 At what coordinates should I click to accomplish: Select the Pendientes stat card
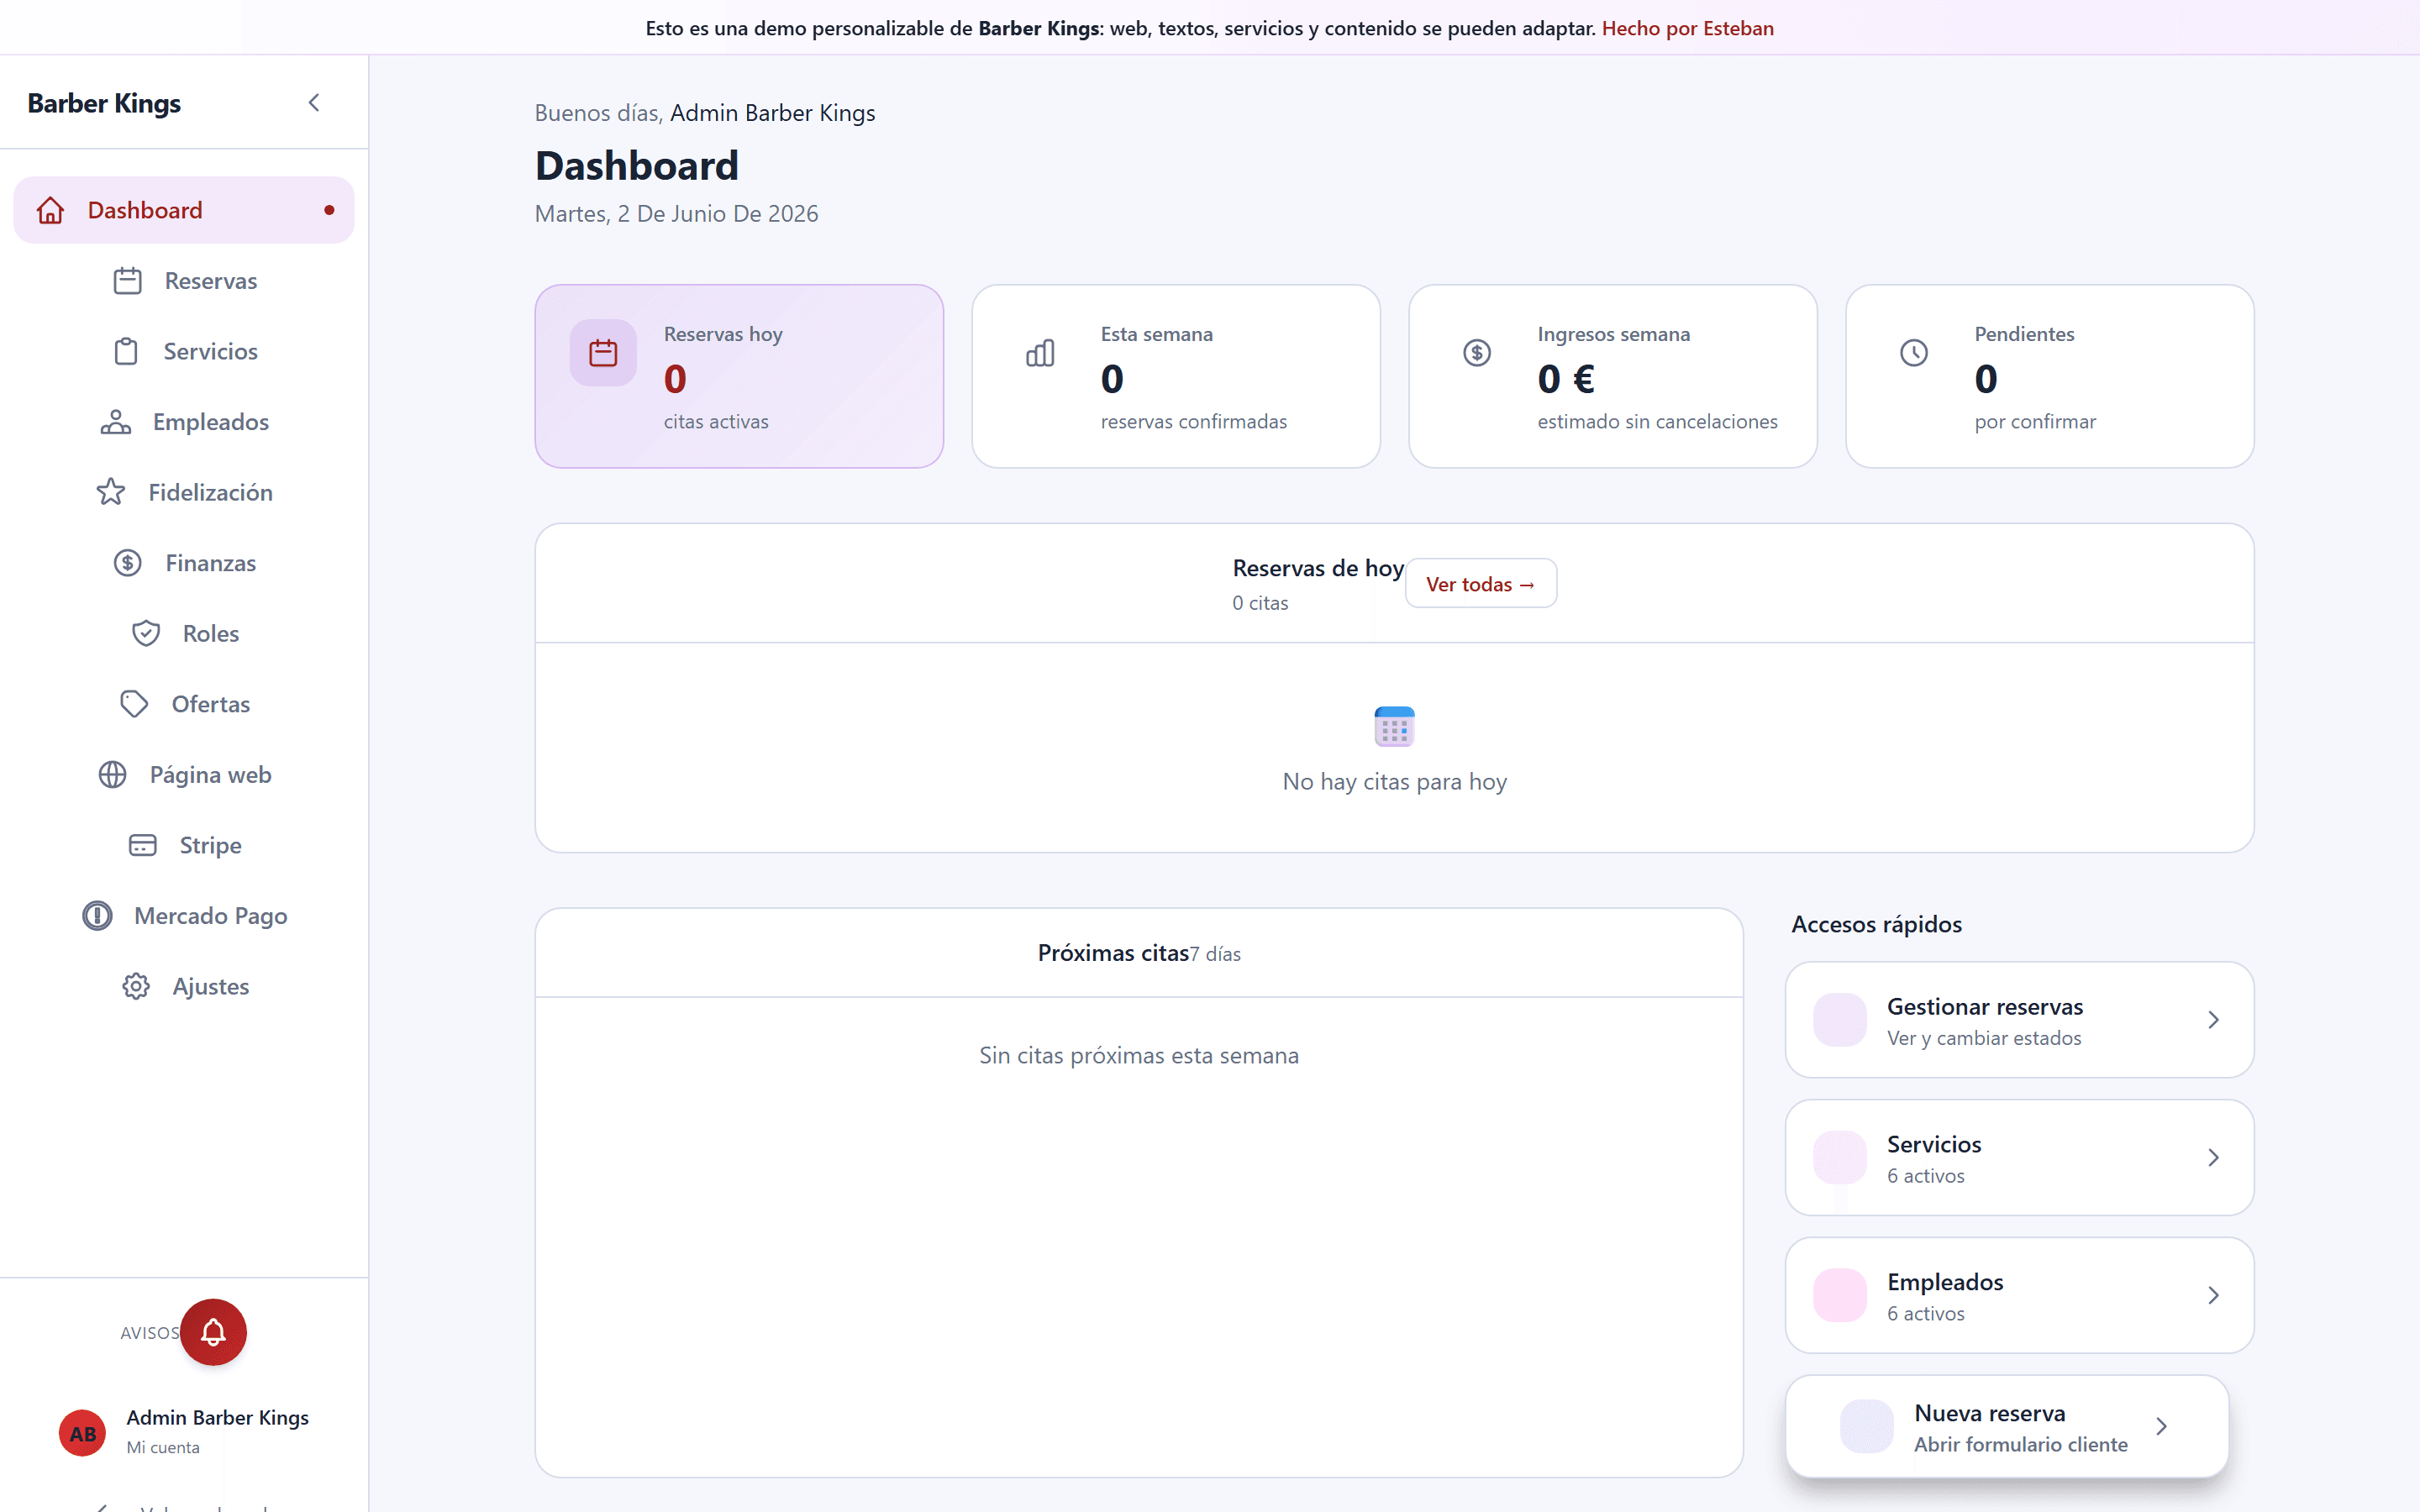point(2050,376)
